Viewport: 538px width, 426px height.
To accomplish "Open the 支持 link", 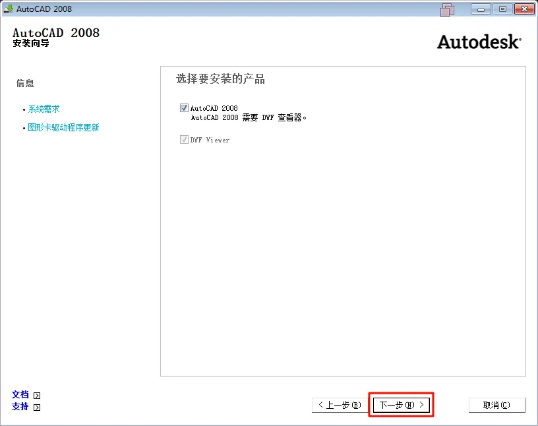I will tap(20, 406).
